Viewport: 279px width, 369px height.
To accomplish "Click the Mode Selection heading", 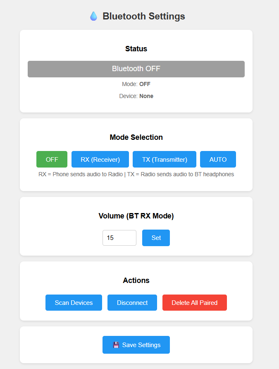I will 136,137.
